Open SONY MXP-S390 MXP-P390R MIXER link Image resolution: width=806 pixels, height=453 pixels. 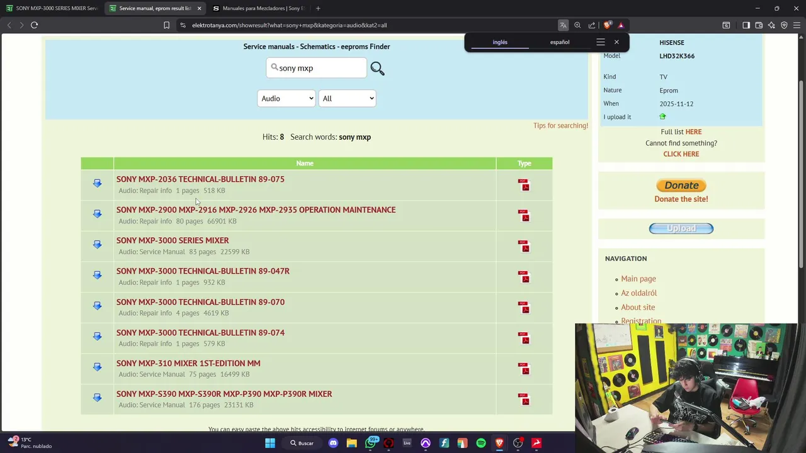(x=224, y=394)
